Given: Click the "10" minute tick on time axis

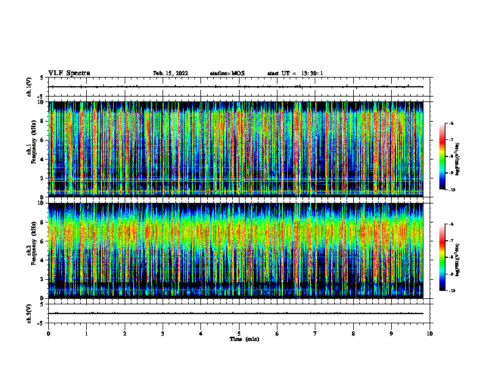Looking at the screenshot, I should click(430, 334).
